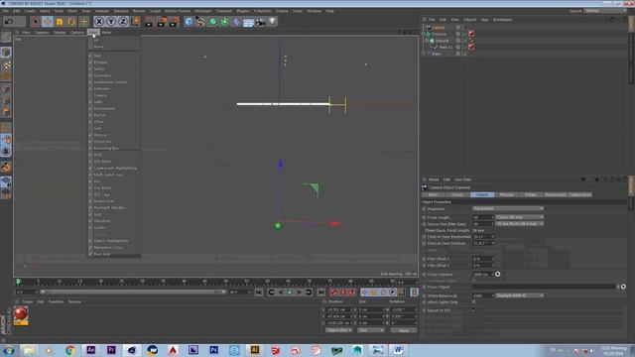Toggle the Autokeying button in timeline
Image resolution: width=635 pixels, height=357 pixels.
[x=343, y=293]
